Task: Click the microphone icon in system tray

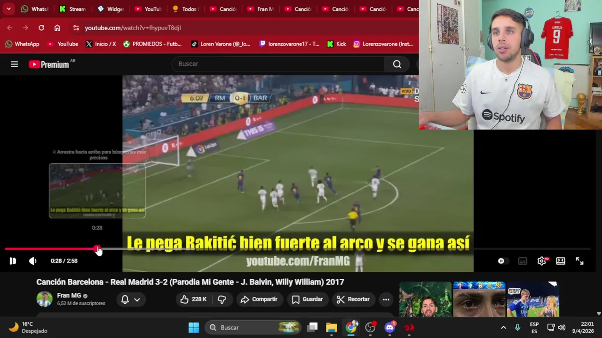Action: point(518,328)
